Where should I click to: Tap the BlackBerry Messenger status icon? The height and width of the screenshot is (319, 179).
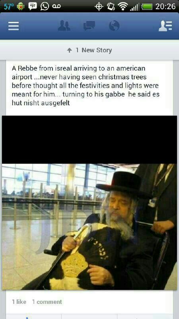pyautogui.click(x=33, y=6)
